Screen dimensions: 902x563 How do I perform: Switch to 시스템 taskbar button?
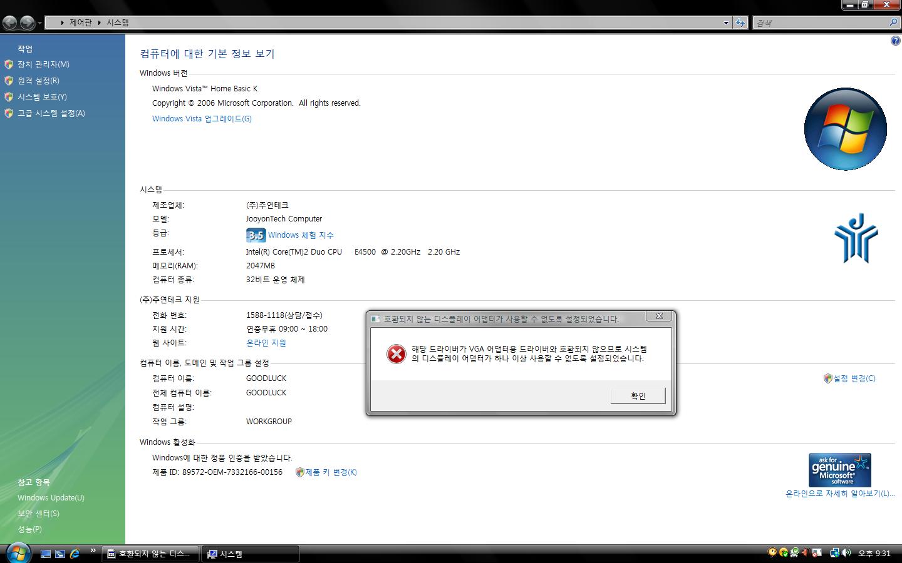pos(251,554)
